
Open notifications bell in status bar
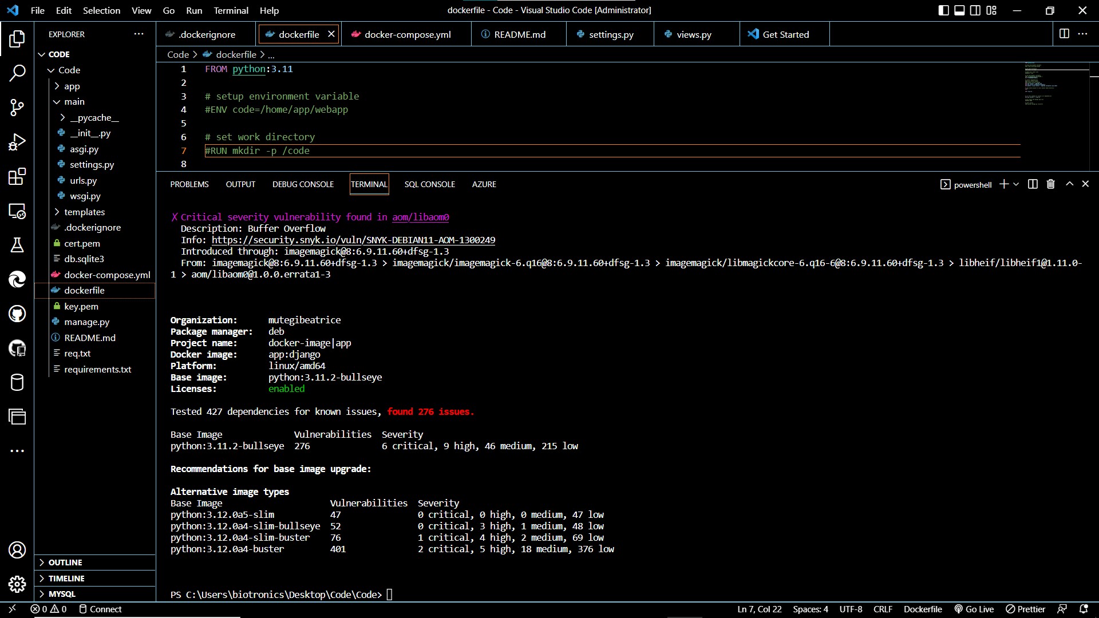(x=1084, y=609)
